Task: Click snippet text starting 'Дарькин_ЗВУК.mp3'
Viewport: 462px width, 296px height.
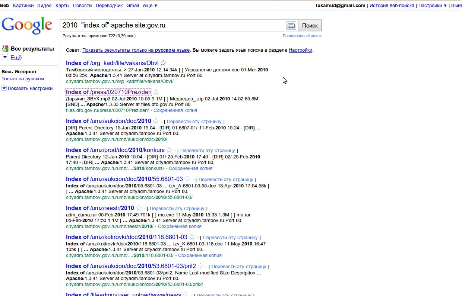Action: [162, 102]
